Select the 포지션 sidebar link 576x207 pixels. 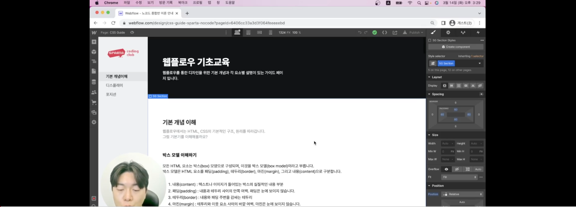[x=111, y=94]
